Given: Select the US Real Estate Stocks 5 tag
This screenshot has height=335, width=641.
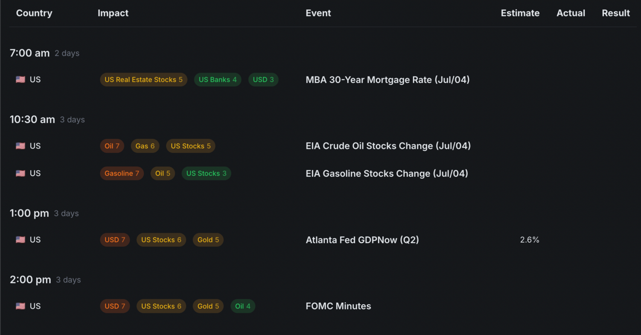Looking at the screenshot, I should (x=143, y=79).
